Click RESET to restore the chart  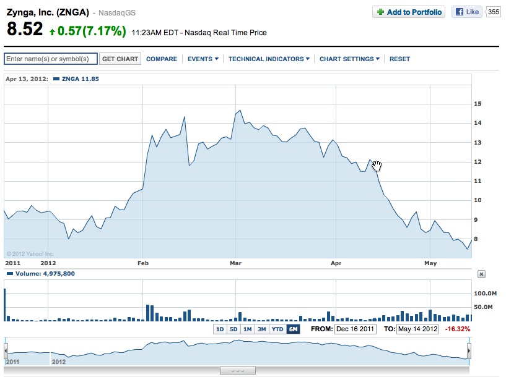coord(399,59)
